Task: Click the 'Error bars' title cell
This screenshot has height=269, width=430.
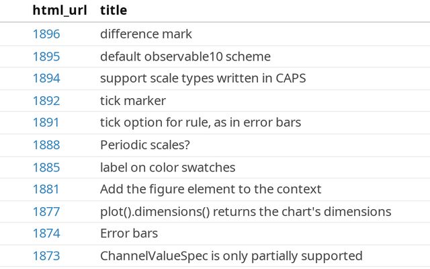Action: (x=129, y=234)
